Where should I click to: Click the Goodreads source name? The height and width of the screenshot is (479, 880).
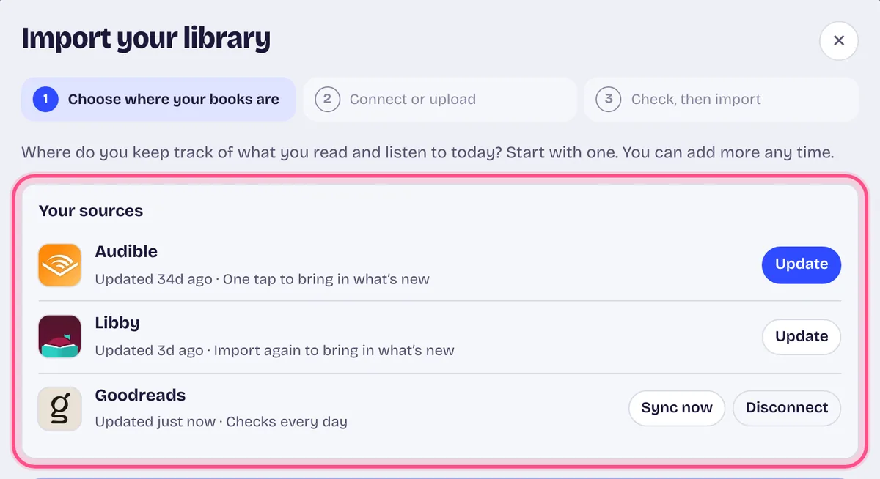140,396
